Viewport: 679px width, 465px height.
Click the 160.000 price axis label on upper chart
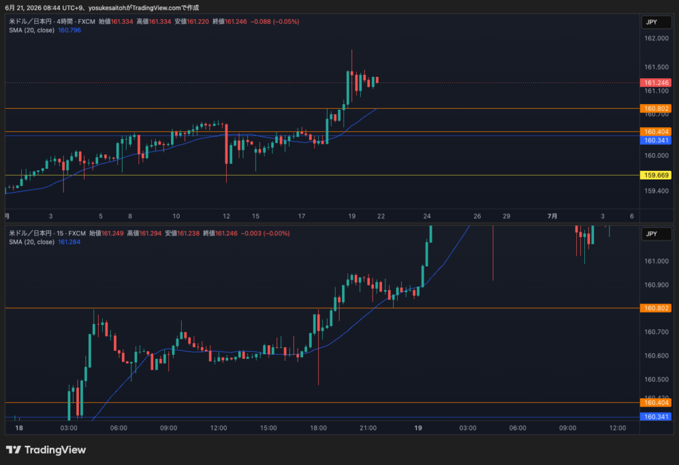[656, 156]
